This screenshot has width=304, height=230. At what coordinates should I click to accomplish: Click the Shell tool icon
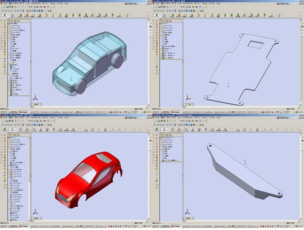pos(80,15)
